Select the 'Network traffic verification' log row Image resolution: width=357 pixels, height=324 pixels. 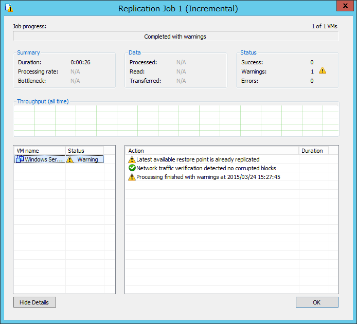(231, 168)
